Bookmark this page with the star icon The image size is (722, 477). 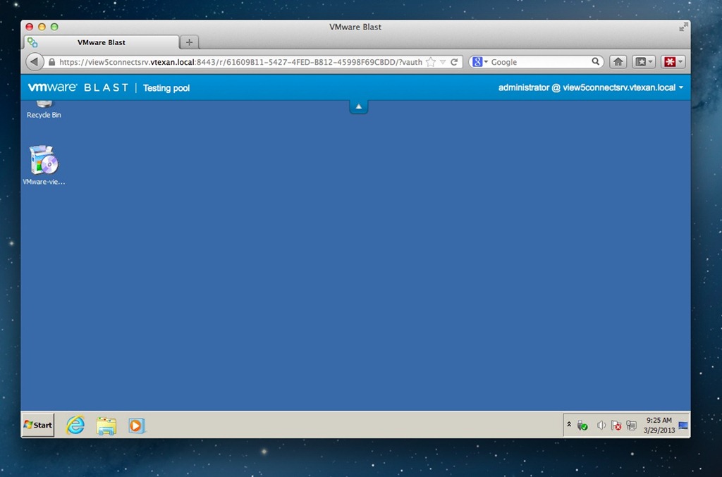[431, 62]
